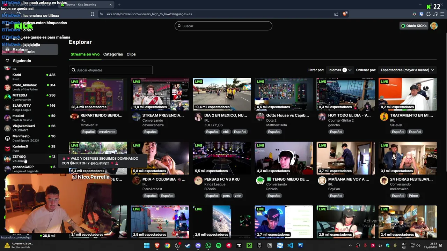Select the Streams en vivo tab
This screenshot has height=251, width=447.
click(85, 54)
